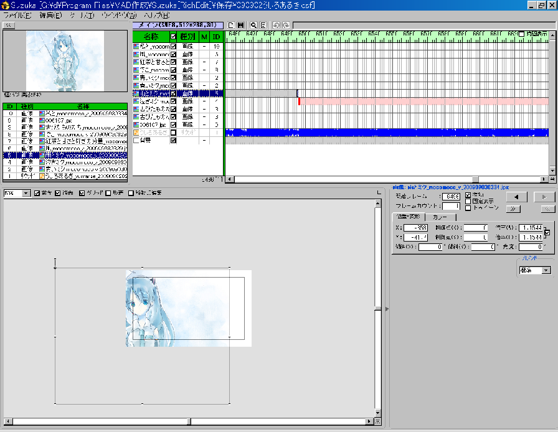Screen dimensions: 558x432
Task: Click the 名称 layer column header
Action: [151, 36]
